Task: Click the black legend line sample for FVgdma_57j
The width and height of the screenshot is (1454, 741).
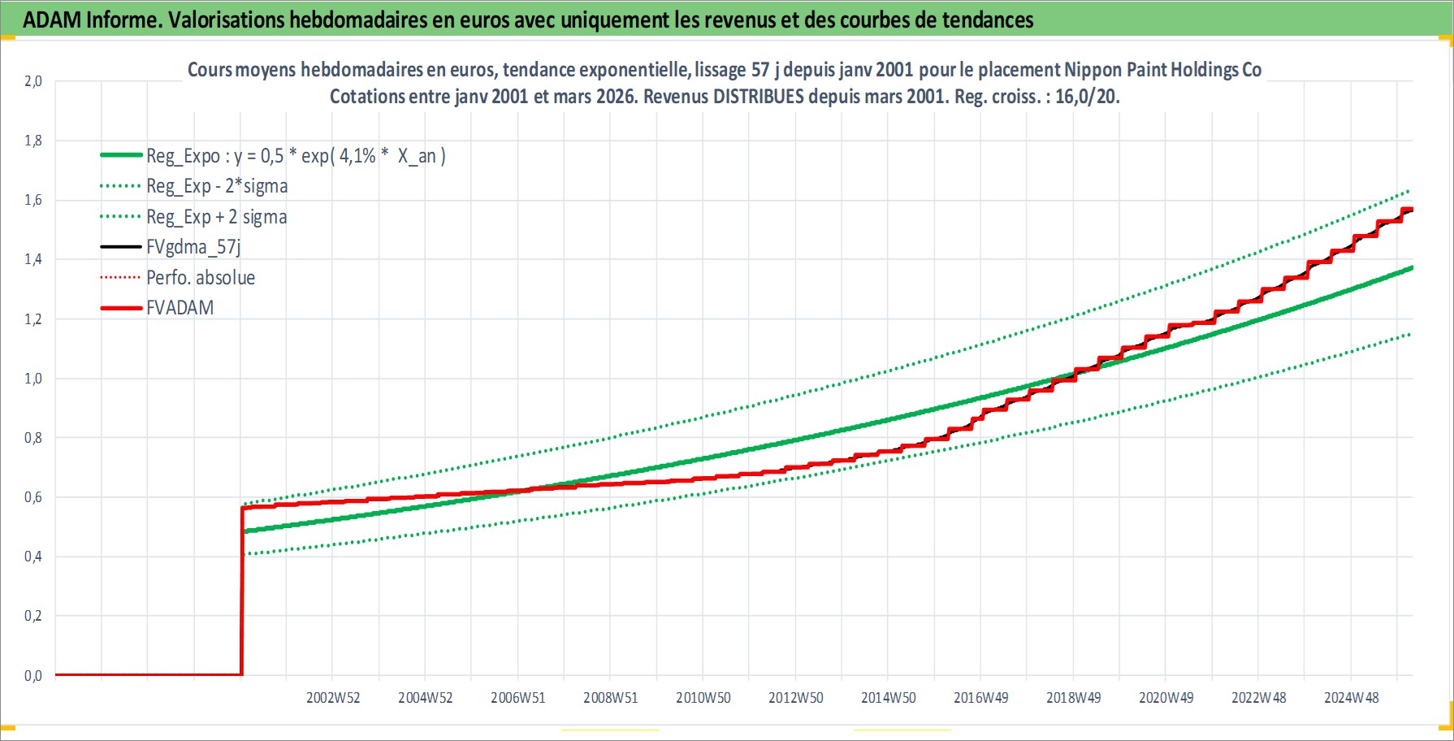Action: [x=121, y=247]
